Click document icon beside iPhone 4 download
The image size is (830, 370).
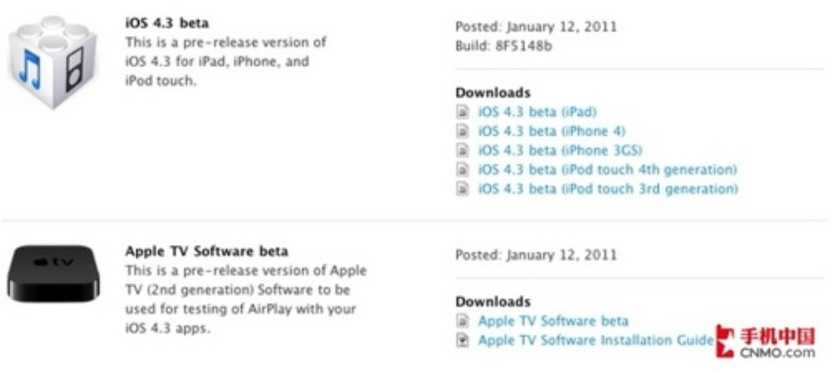pyautogui.click(x=463, y=131)
